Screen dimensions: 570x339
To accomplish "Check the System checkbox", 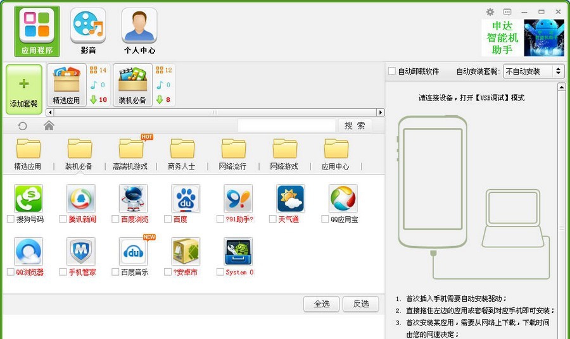I will tap(220, 272).
